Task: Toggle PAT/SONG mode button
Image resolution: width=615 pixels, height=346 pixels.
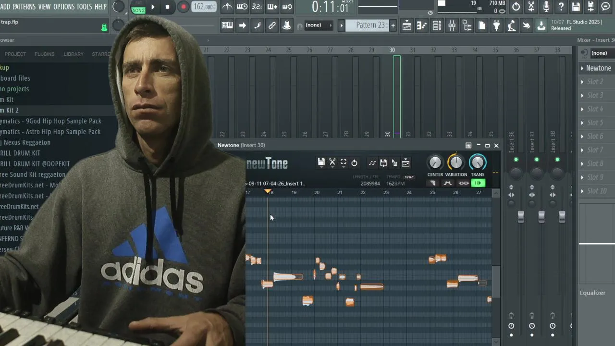Action: 138,7
